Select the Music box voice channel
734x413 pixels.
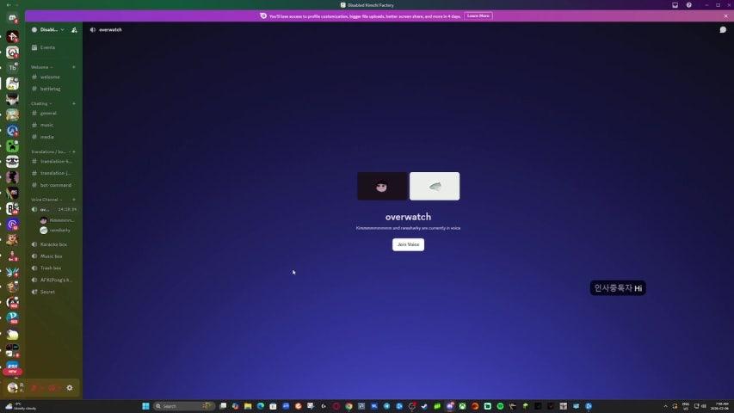click(53, 256)
